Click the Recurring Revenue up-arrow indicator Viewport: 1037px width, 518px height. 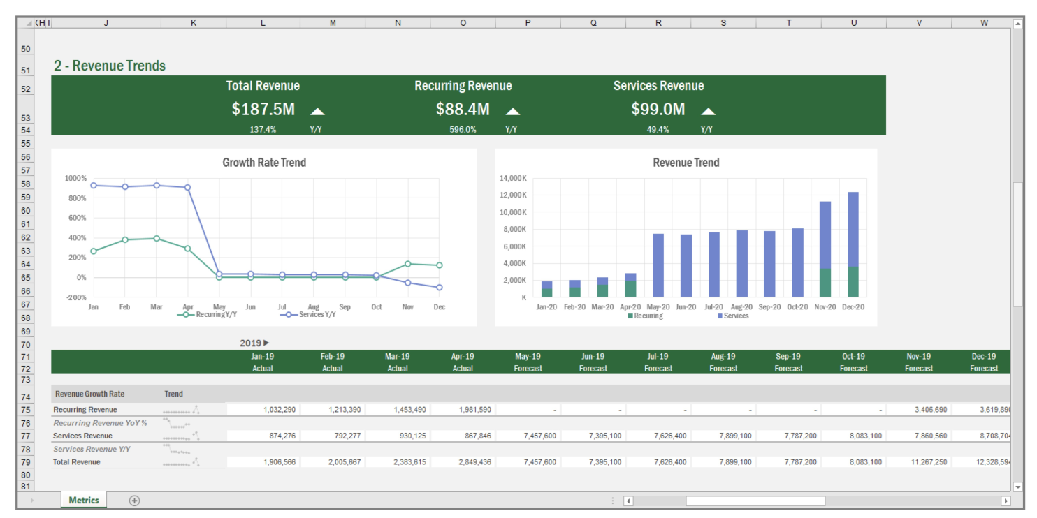pos(513,111)
